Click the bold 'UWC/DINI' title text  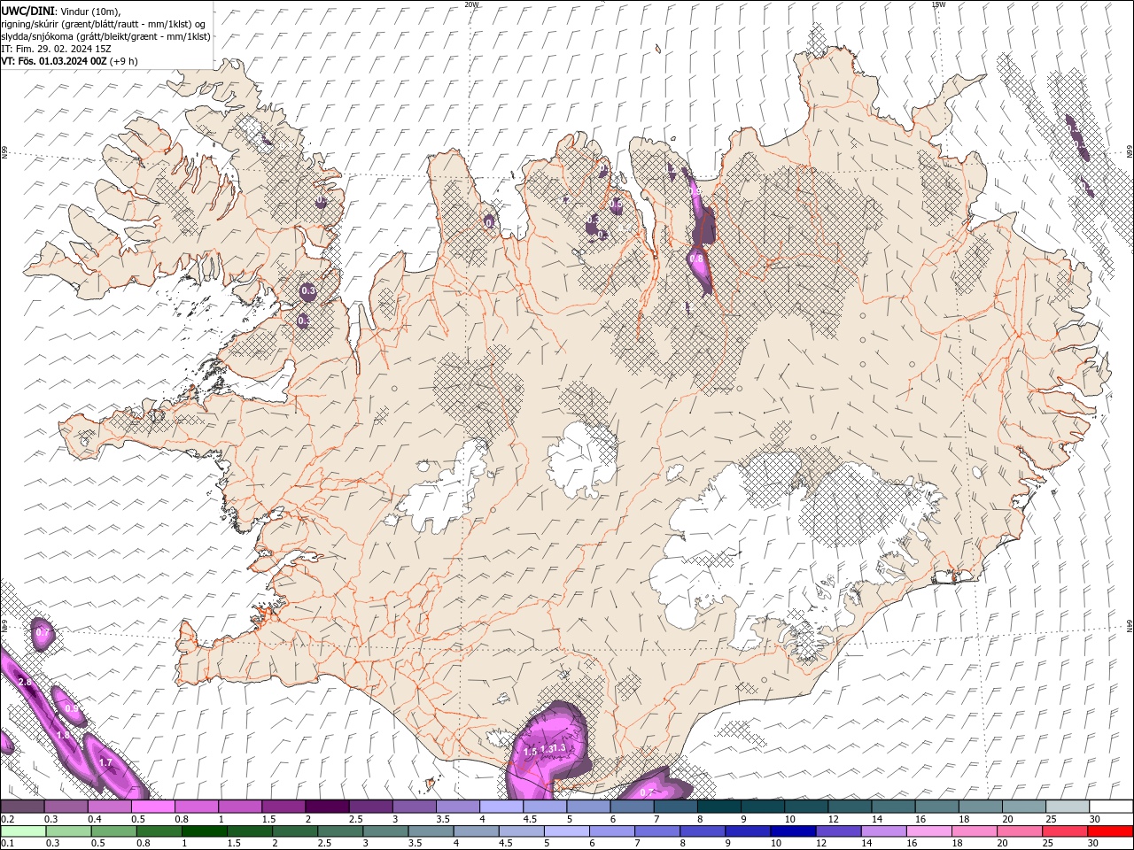pos(27,10)
